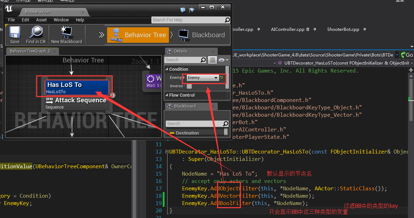Select the Has LoS To decorator node
This screenshot has width=414, height=218.
77,88
